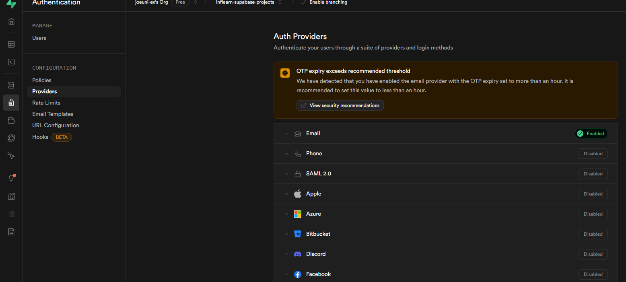Click the Authentication title in sidebar header
The height and width of the screenshot is (282, 626).
click(x=56, y=3)
